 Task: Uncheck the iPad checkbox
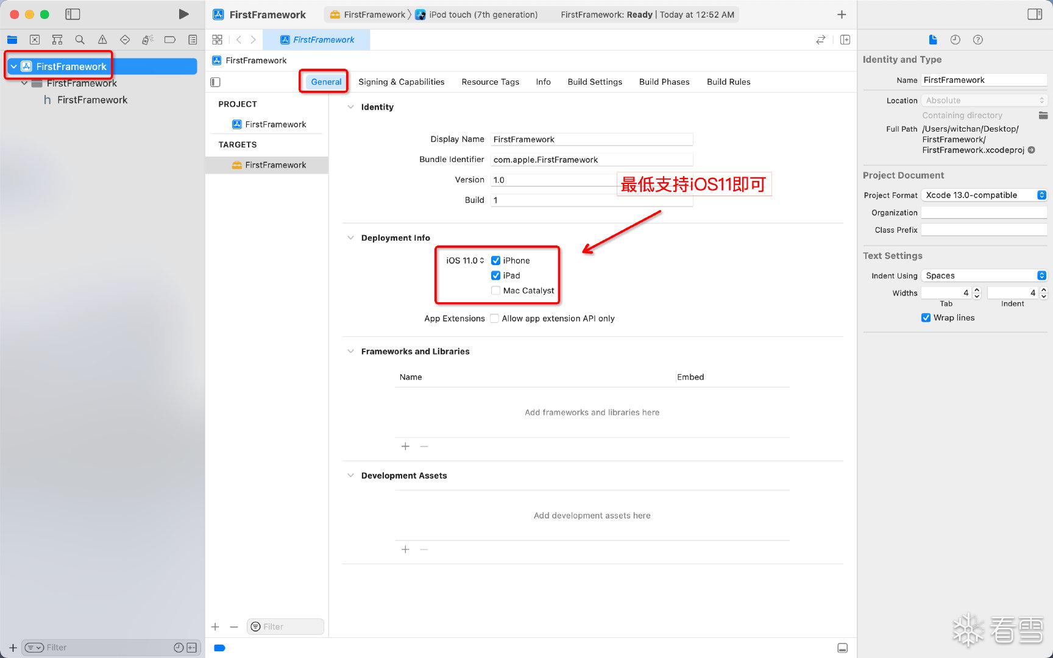495,275
